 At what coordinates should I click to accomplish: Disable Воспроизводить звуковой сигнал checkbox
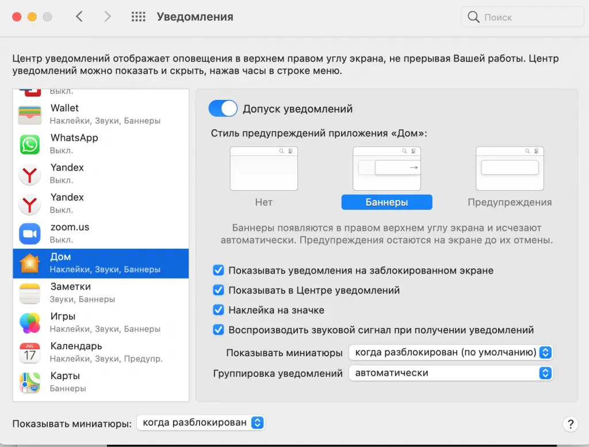click(219, 330)
